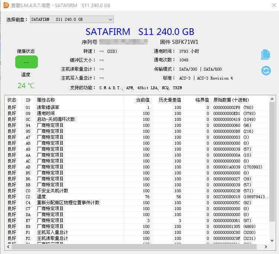Click the 属性名称 column header
Screen dimensions: 279x254
pyautogui.click(x=80, y=100)
